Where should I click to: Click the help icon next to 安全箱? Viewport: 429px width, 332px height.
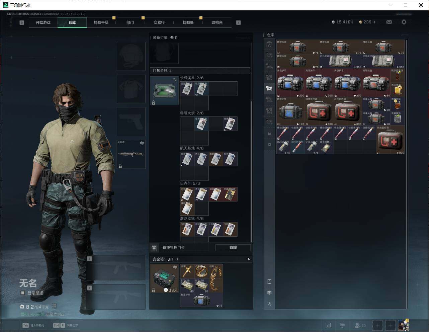[177, 259]
